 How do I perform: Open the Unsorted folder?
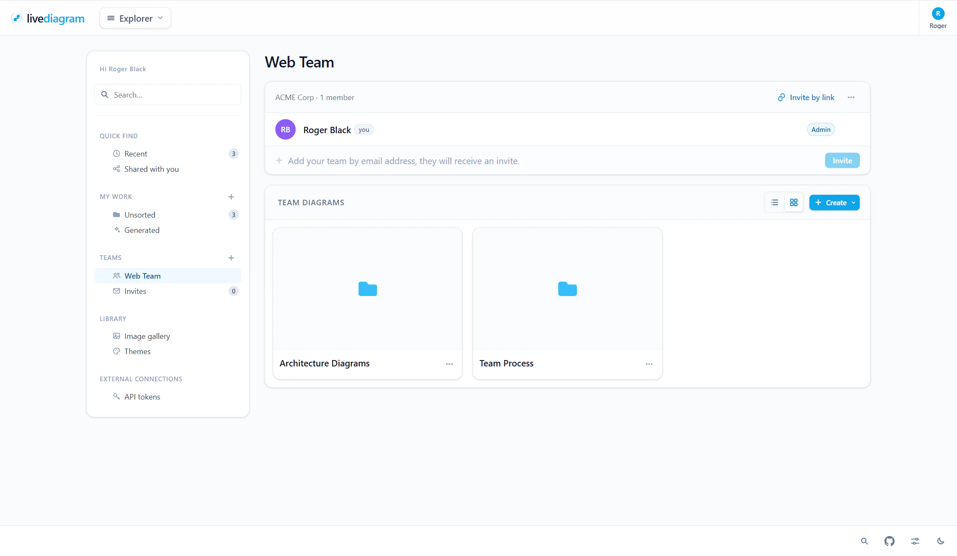[168, 215]
